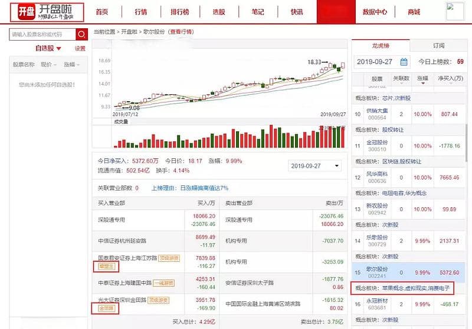Image resolution: width=472 pixels, height=329 pixels.
Task: Click the right panel vertical scrollbar
Action: point(466,142)
